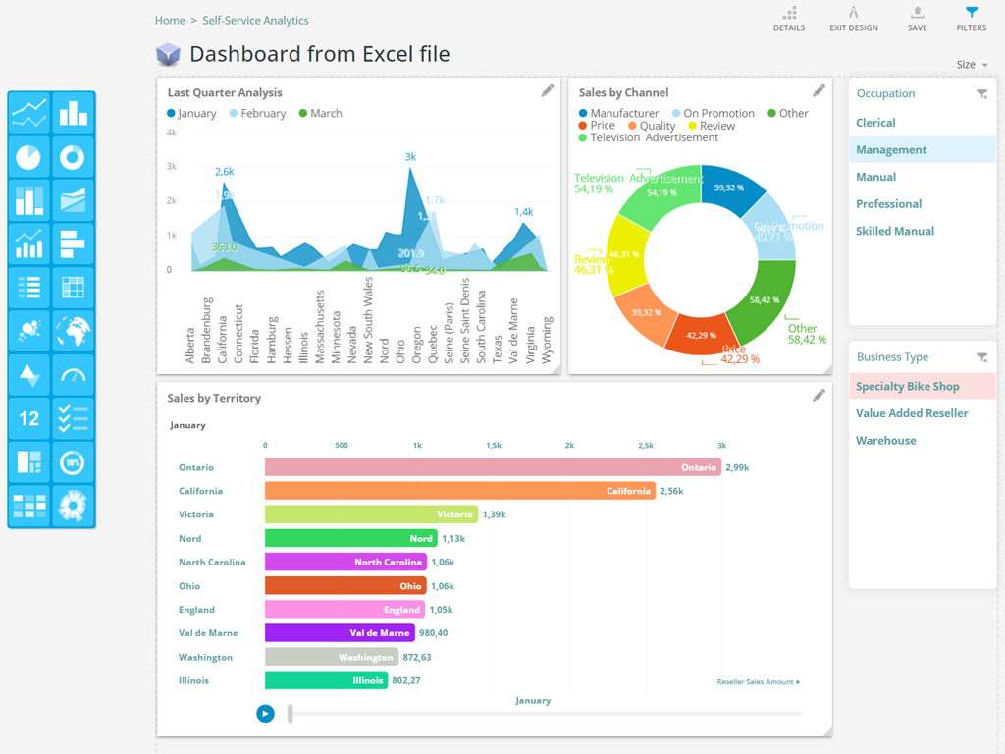Click Exit Design in the top bar
The width and height of the screenshot is (1005, 754).
[853, 18]
